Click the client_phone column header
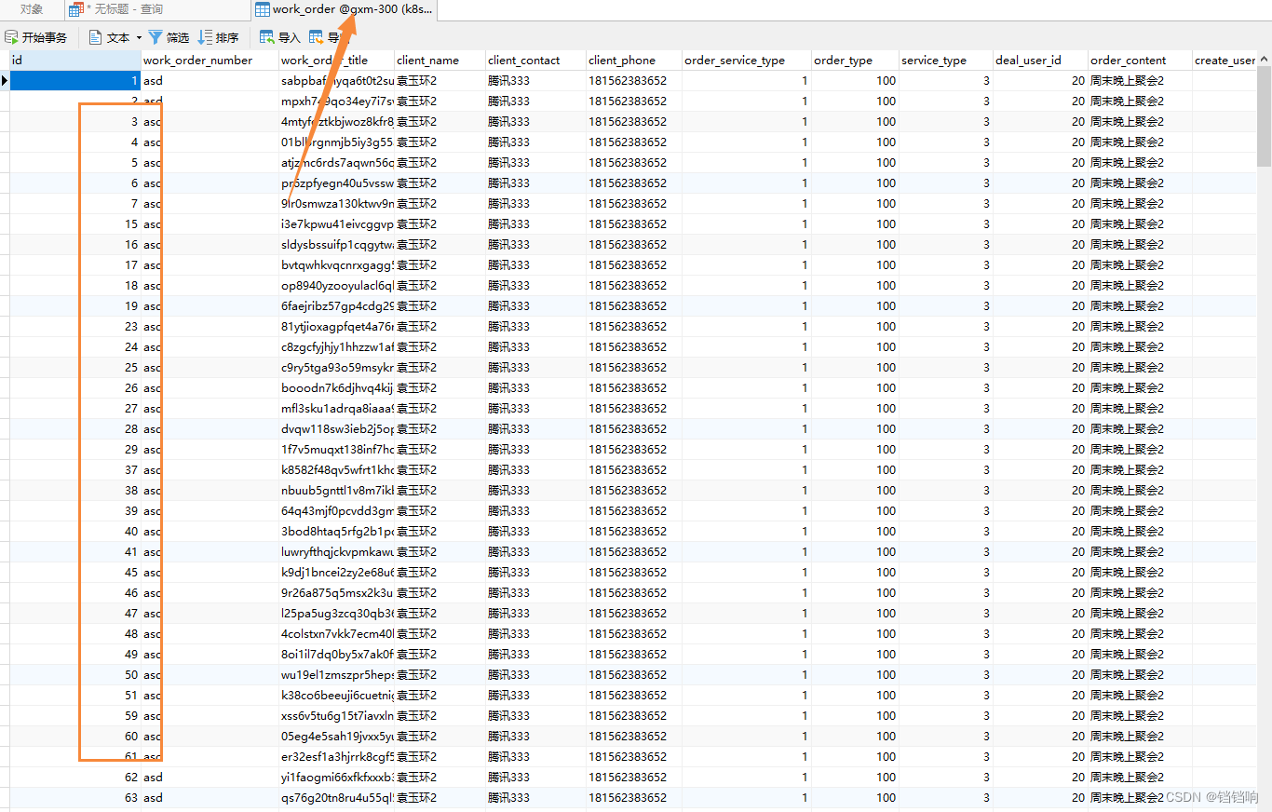Image resolution: width=1272 pixels, height=812 pixels. pos(633,60)
